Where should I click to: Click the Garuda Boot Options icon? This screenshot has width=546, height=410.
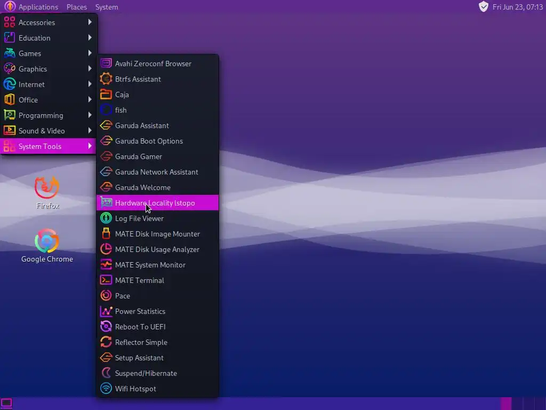(106, 141)
